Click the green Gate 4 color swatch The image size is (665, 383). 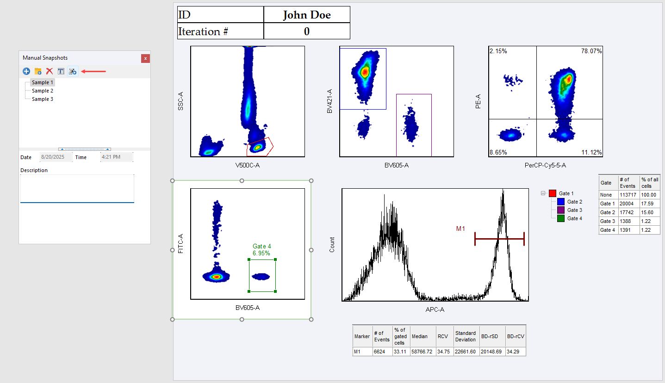pyautogui.click(x=561, y=218)
